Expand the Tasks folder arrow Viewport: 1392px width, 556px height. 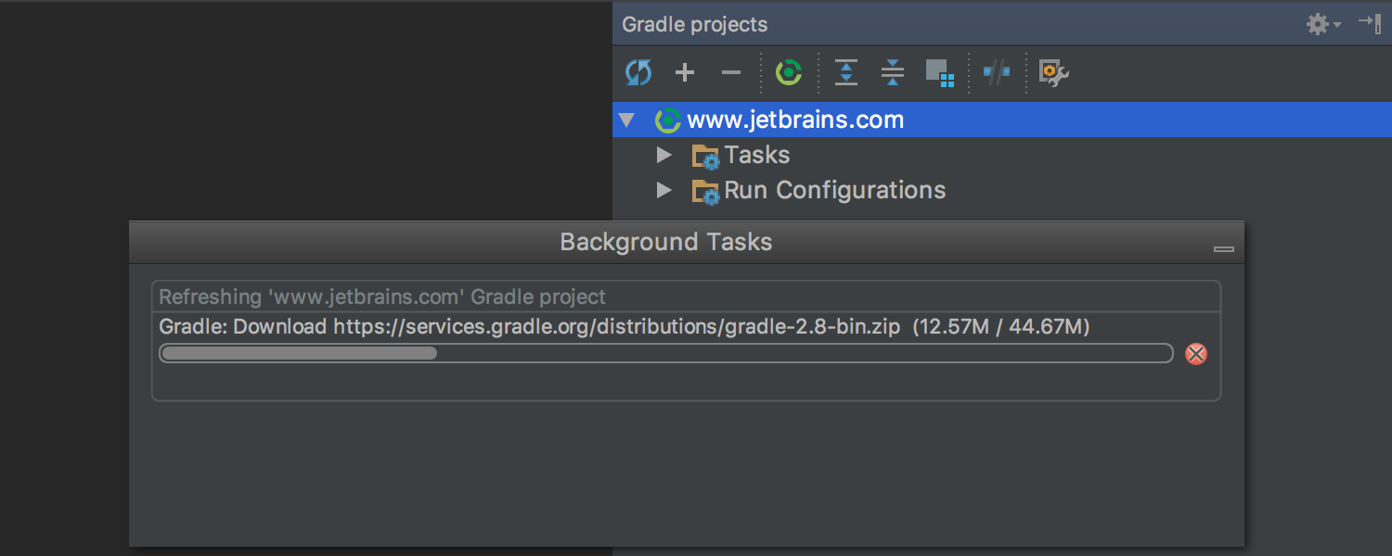coord(664,155)
